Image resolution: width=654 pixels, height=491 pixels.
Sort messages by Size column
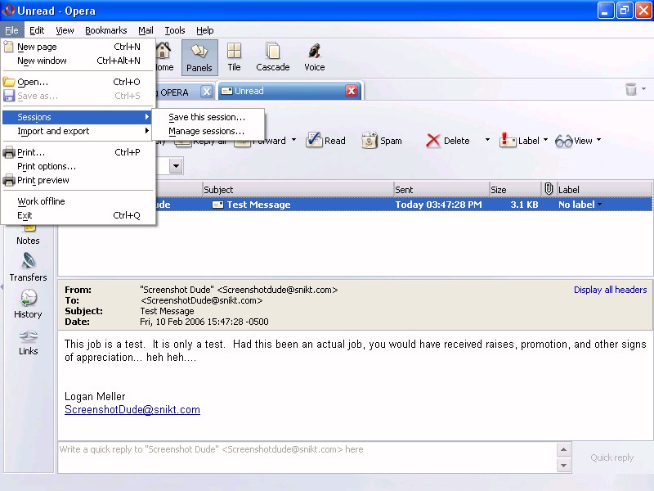pyautogui.click(x=515, y=190)
